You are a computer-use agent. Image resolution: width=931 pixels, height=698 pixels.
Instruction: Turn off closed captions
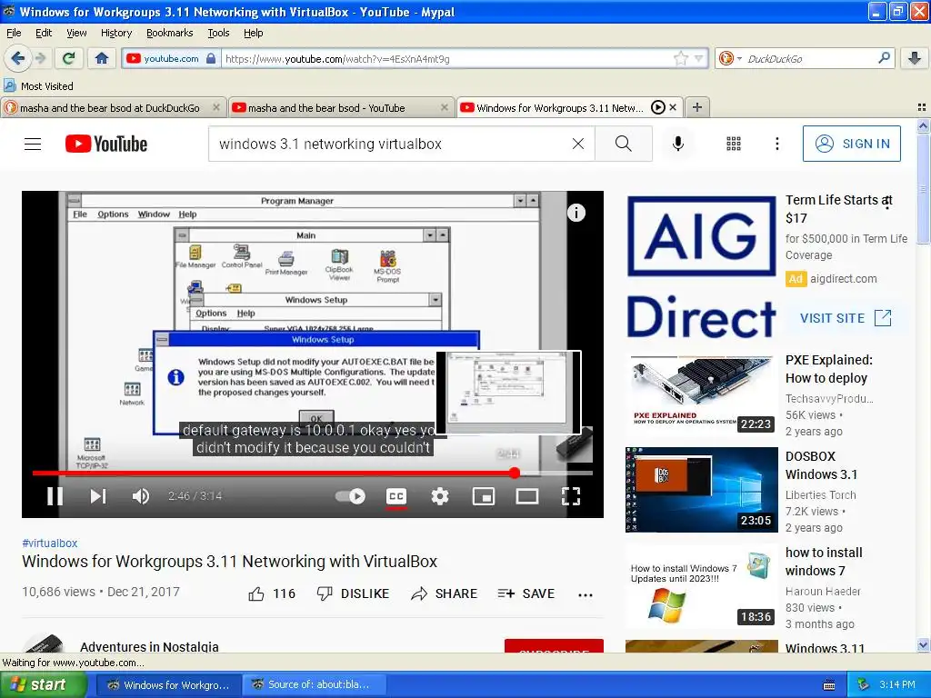(x=396, y=496)
